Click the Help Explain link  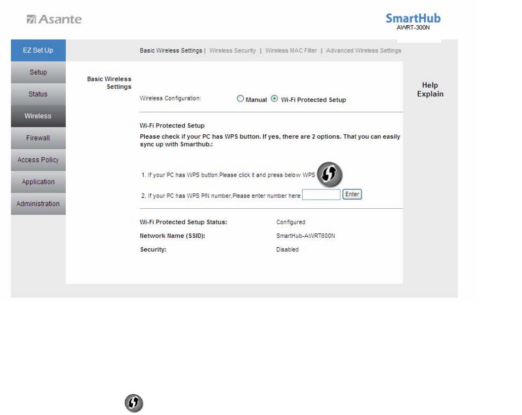(x=430, y=89)
